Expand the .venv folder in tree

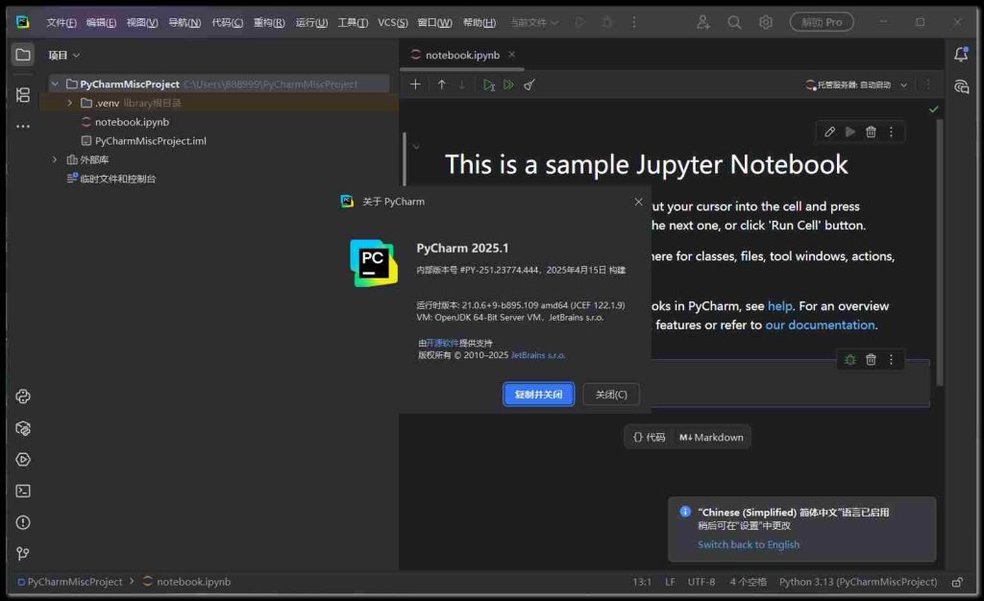point(70,103)
